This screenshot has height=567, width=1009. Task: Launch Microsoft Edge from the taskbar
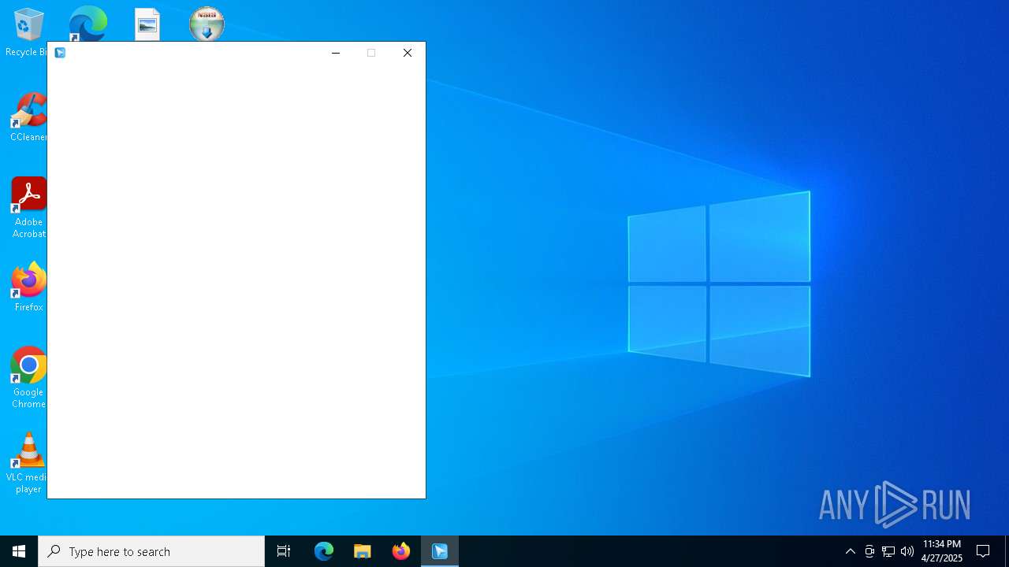tap(324, 551)
